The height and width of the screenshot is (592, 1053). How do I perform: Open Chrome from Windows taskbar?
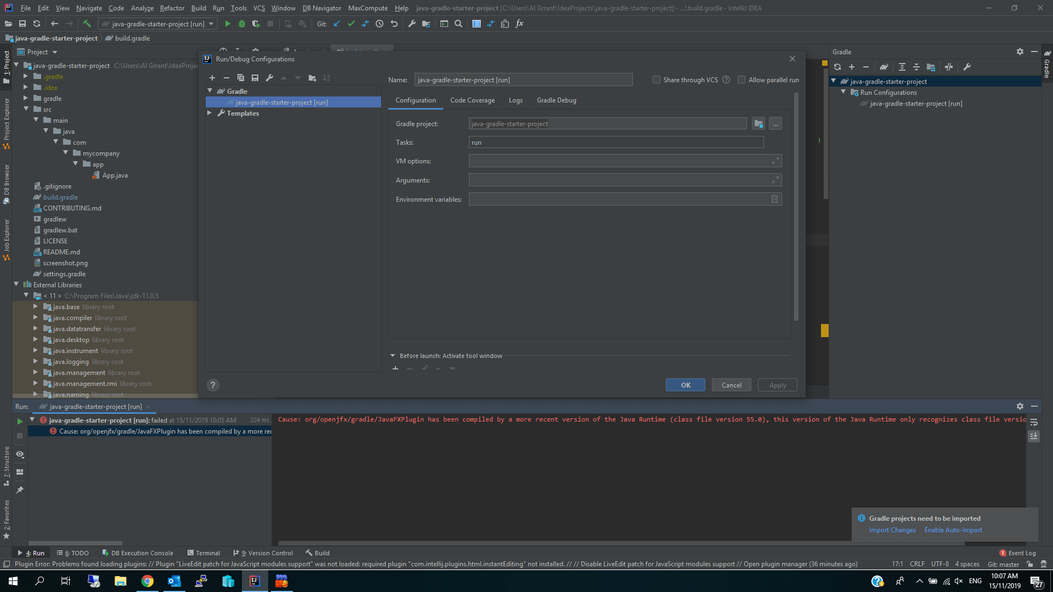point(147,581)
